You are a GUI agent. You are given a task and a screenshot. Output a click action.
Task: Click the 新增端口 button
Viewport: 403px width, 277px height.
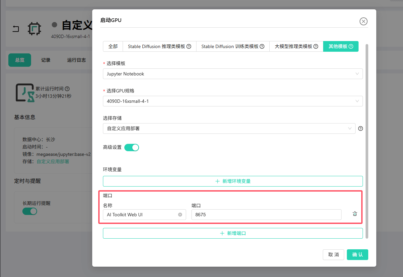click(x=233, y=233)
